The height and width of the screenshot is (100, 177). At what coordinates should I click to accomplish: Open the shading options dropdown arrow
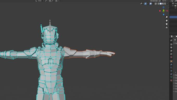[x=167, y=4]
